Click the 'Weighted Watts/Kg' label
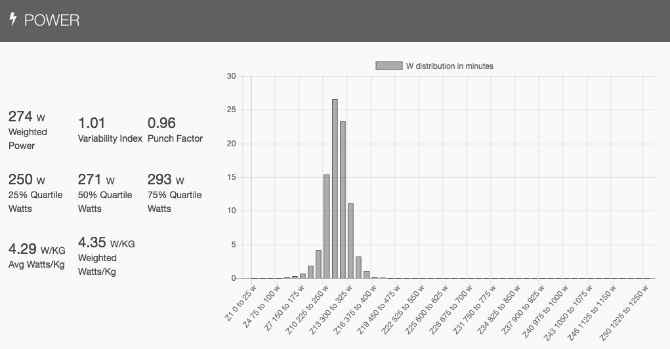670x349 pixels. tap(97, 265)
